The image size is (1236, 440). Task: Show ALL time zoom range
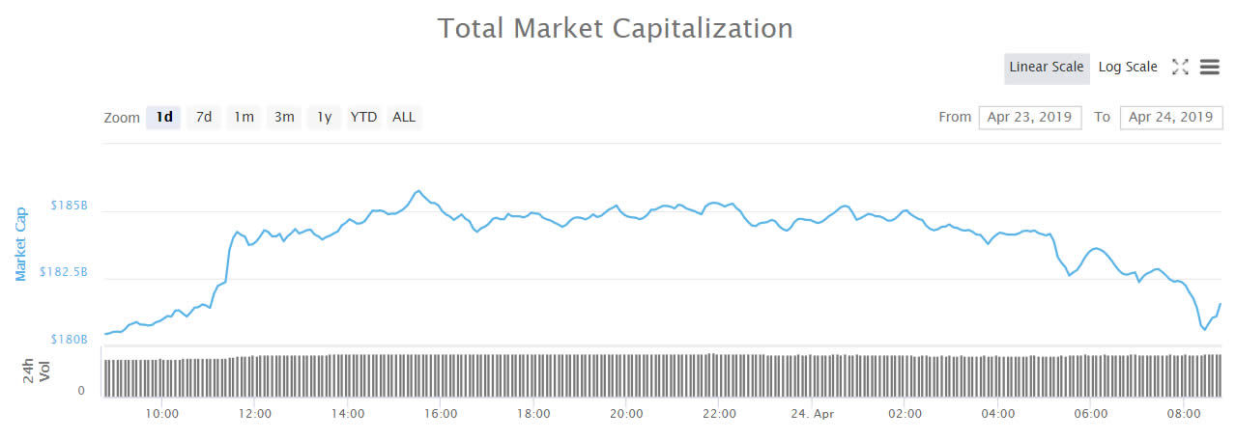pos(404,118)
